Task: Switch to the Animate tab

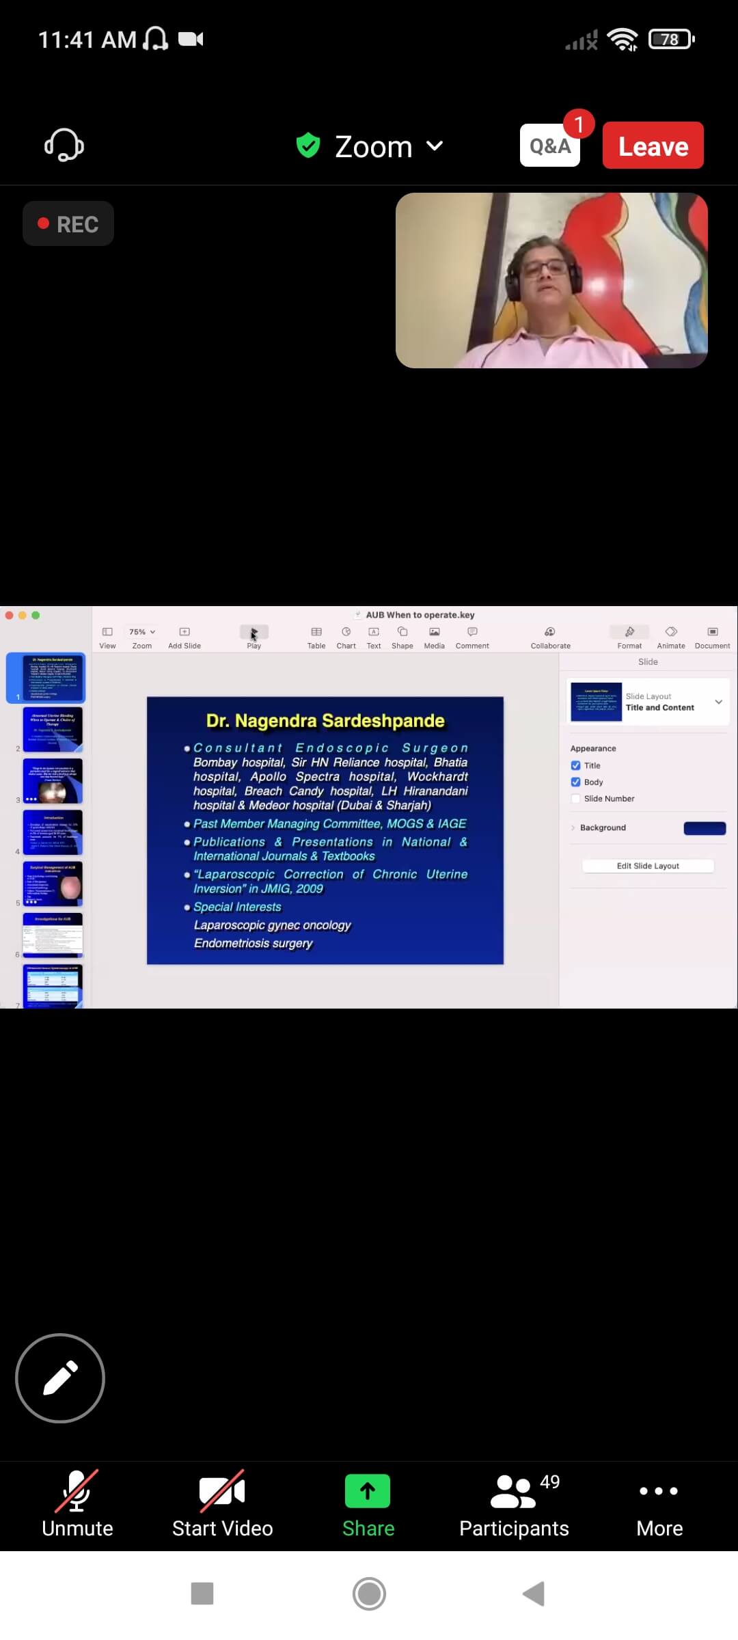Action: coord(671,636)
